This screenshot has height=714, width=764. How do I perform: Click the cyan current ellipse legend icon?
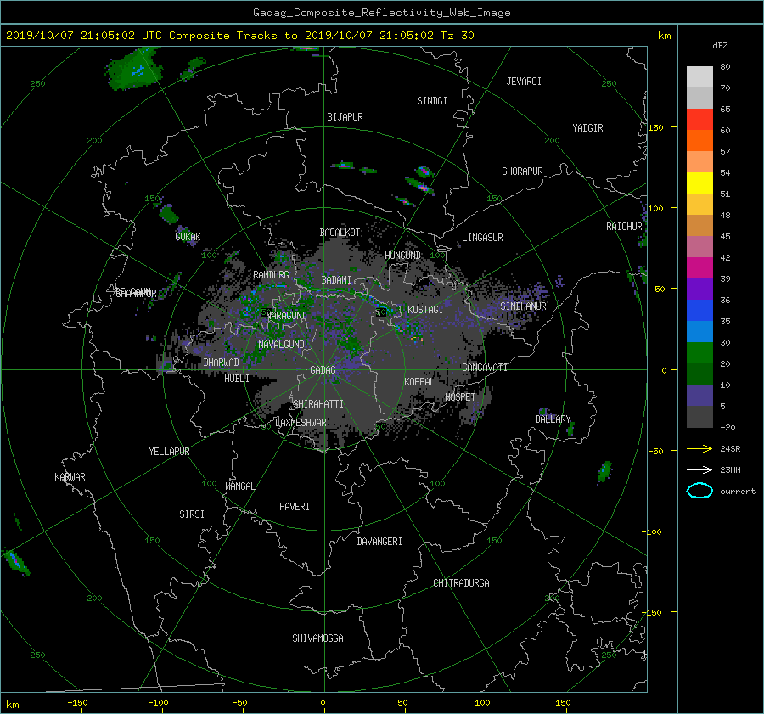(699, 491)
